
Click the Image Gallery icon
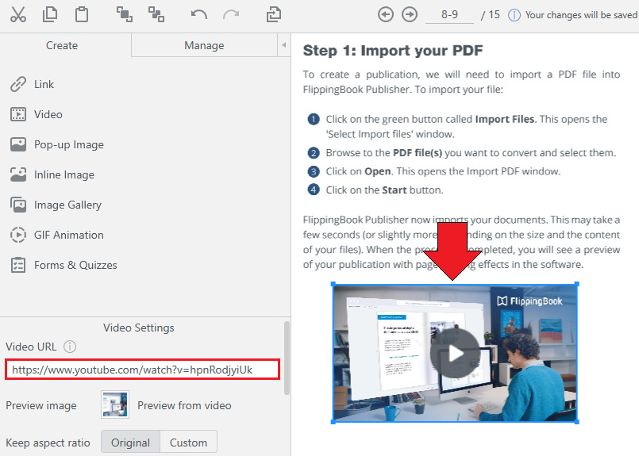point(18,205)
